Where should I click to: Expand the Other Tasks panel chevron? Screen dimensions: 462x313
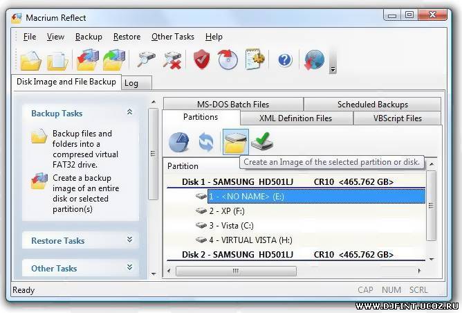coord(129,267)
